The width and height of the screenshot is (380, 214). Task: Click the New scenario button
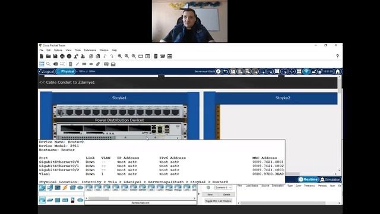tap(210, 194)
